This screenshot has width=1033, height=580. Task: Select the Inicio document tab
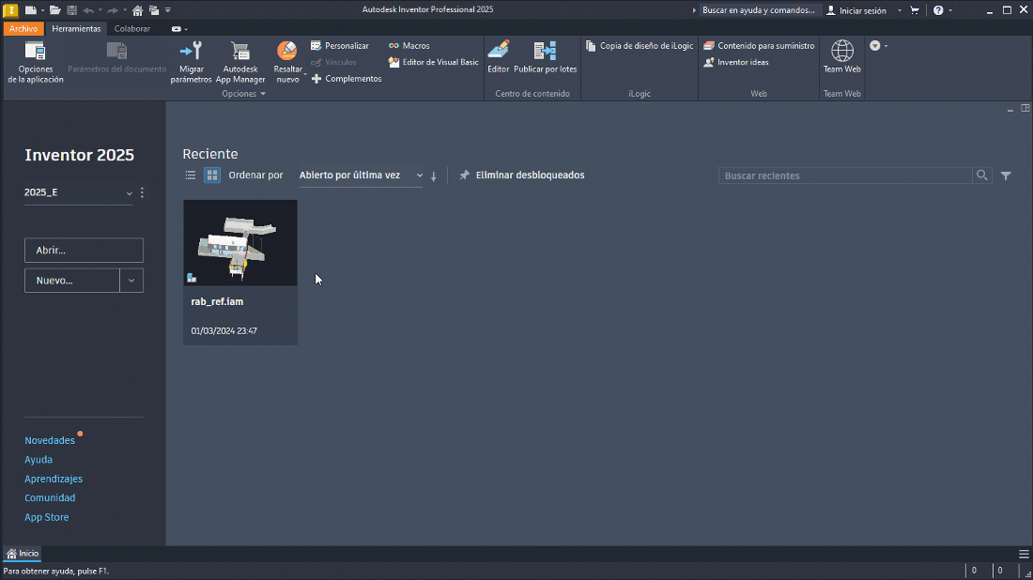click(x=23, y=554)
